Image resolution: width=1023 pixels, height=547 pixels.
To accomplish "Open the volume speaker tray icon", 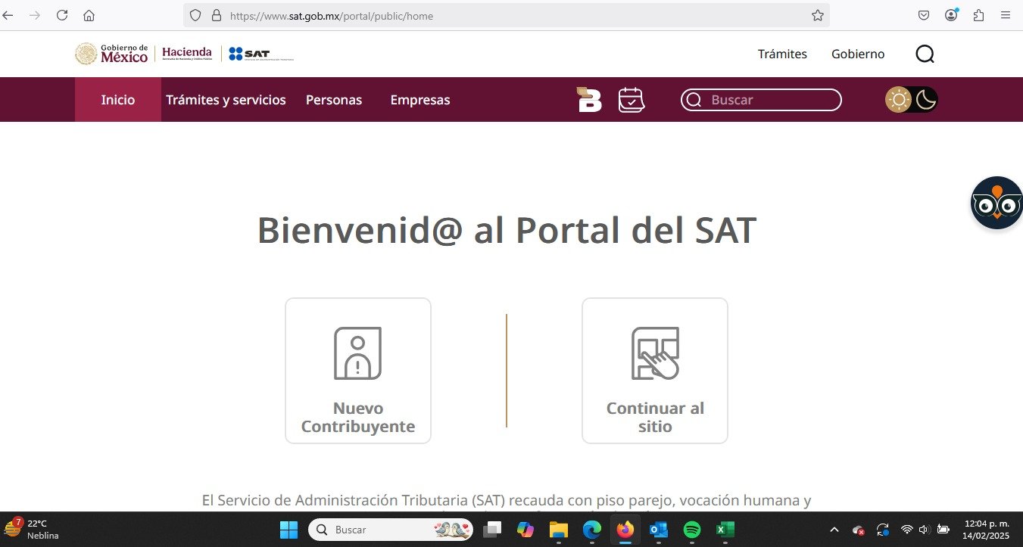I will [x=924, y=530].
